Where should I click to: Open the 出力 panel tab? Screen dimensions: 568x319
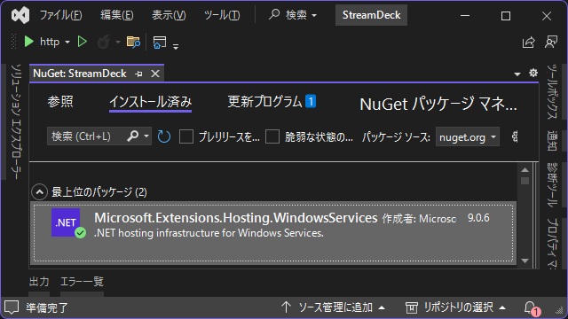(x=39, y=282)
